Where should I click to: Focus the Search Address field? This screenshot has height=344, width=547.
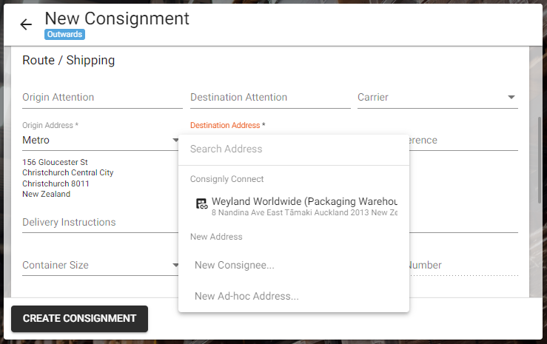294,149
